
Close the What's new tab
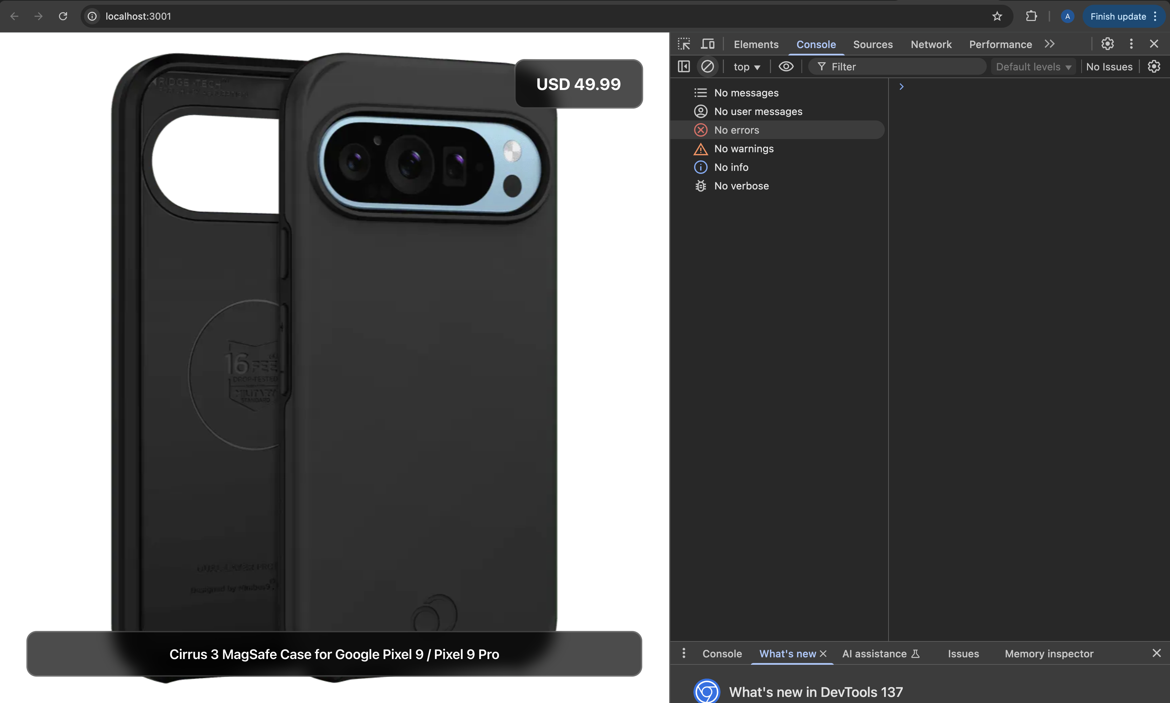click(x=823, y=654)
